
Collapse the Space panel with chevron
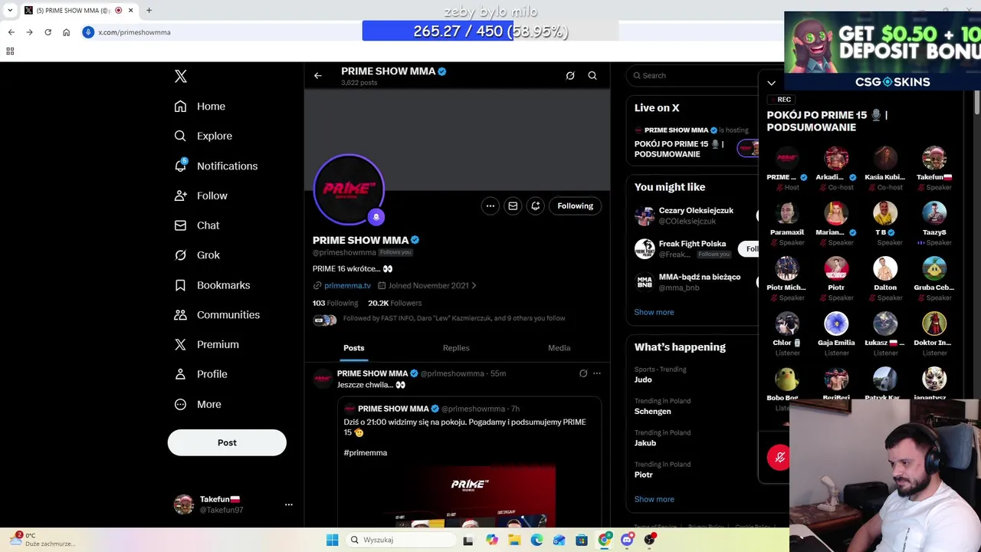click(x=772, y=83)
